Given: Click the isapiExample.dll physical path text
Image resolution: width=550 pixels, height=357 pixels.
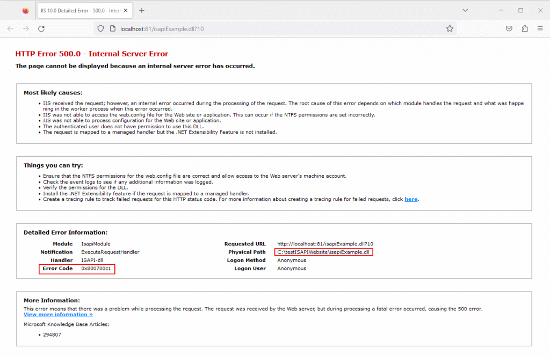Looking at the screenshot, I should (x=323, y=252).
